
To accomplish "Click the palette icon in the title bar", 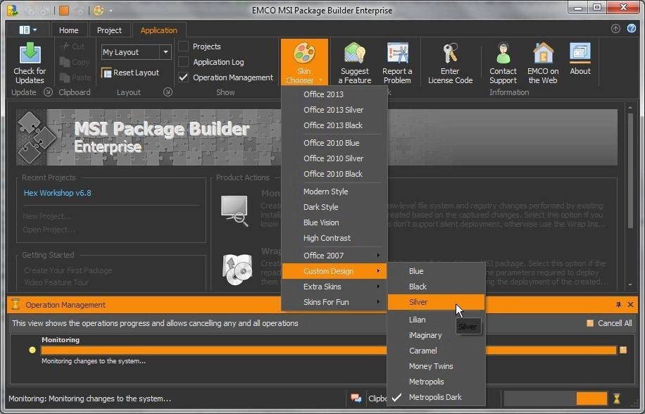I will (98, 11).
